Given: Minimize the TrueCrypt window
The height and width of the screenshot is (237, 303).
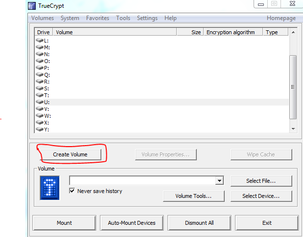Looking at the screenshot, I should [261, 4].
